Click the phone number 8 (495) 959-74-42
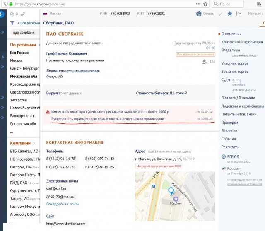The image size is (265, 231). (99, 159)
